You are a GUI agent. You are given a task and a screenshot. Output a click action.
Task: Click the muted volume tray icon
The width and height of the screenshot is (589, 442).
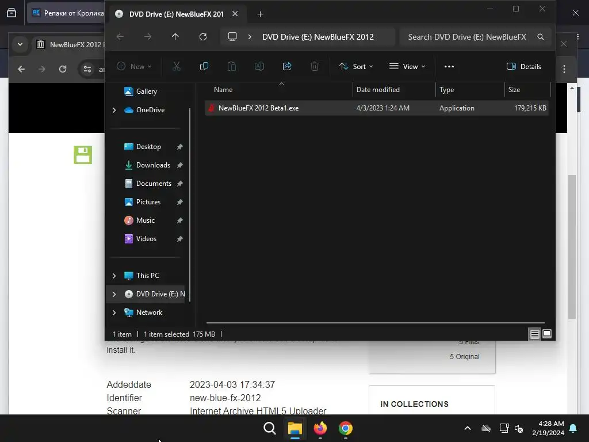pos(519,428)
